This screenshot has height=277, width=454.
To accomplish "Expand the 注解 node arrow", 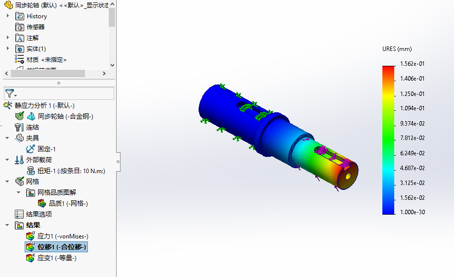I will click(x=8, y=38).
